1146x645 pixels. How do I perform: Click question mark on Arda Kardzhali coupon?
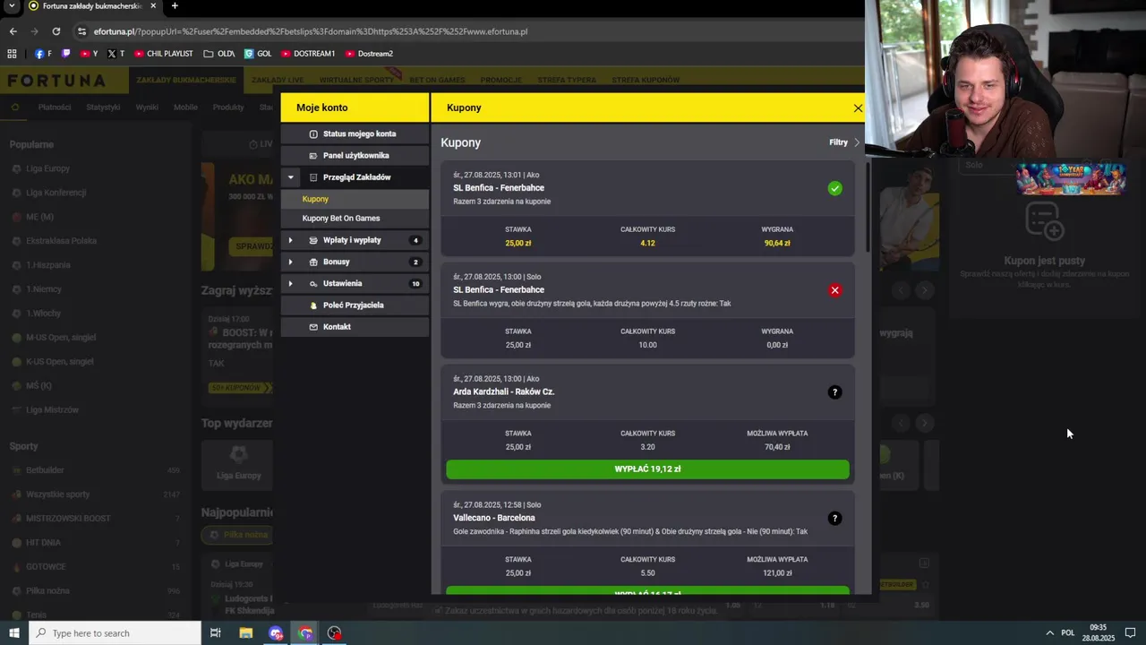(x=834, y=392)
